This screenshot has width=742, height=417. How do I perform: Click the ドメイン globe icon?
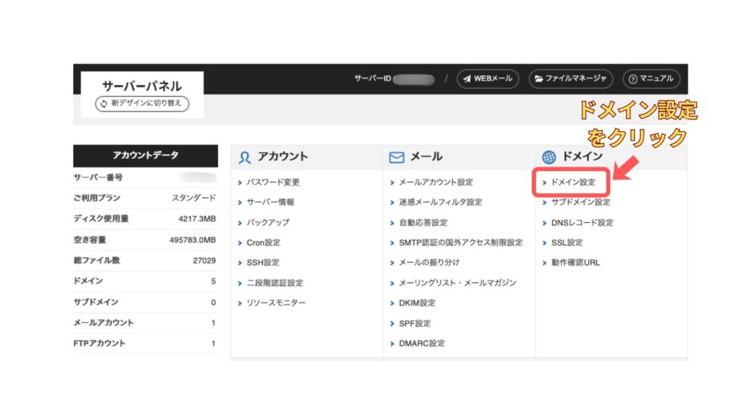(549, 157)
